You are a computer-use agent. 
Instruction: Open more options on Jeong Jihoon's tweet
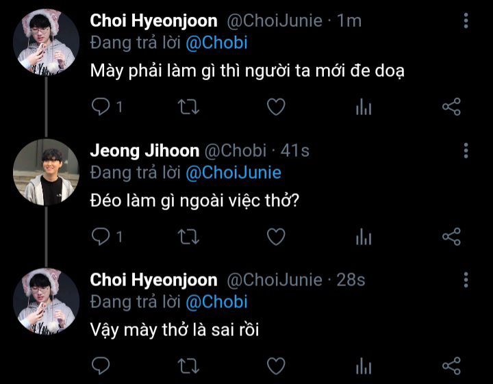pos(466,151)
